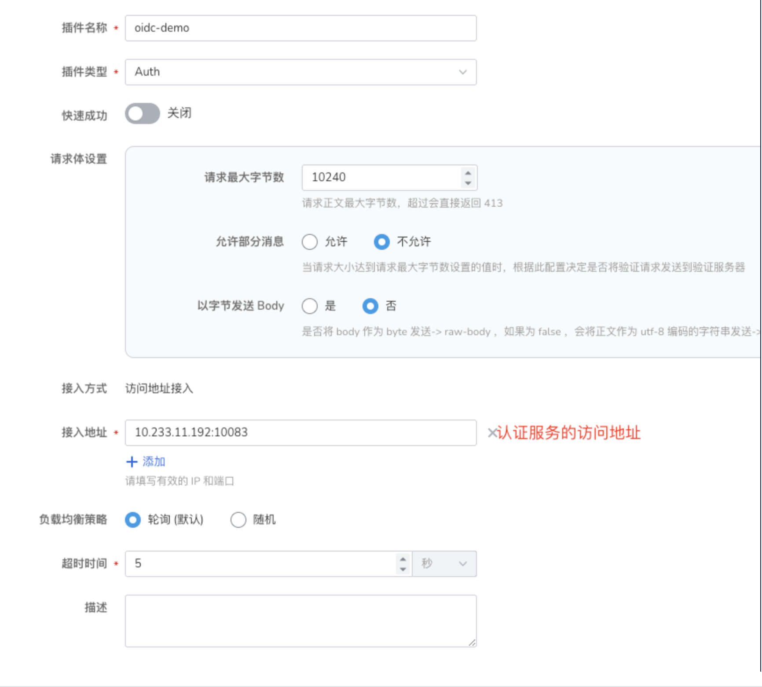Click the 描述 text area
The width and height of the screenshot is (762, 687).
tap(300, 621)
